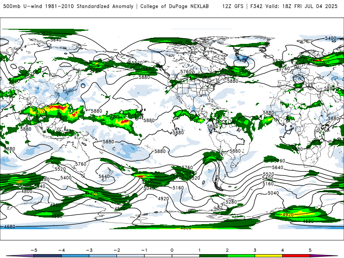The height and width of the screenshot is (258, 344).
Task: Click the '4' colorbar label
Action: pos(283,250)
